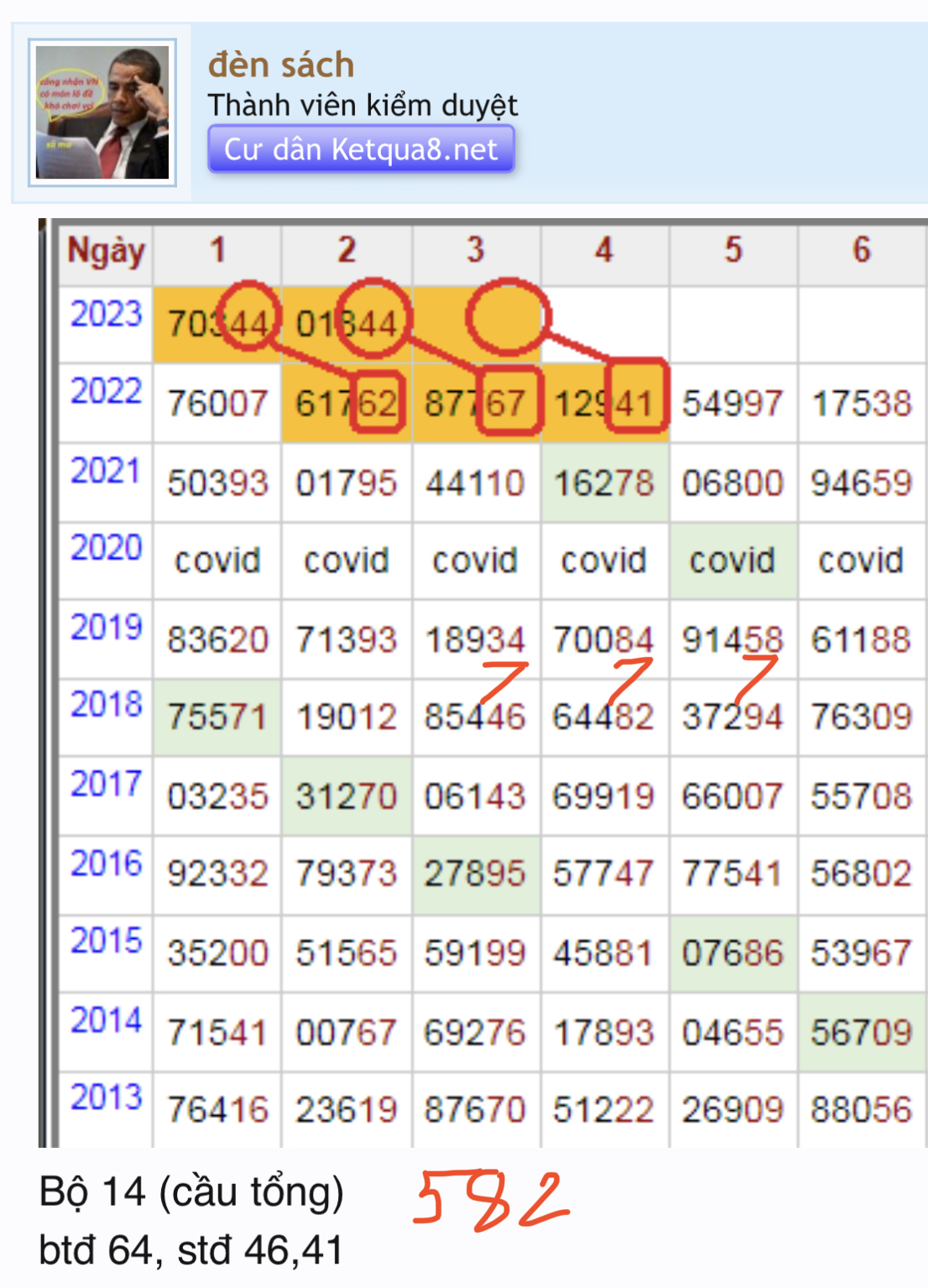This screenshot has width=928, height=1288.
Task: Click the 2013 year link
Action: pos(107,1097)
